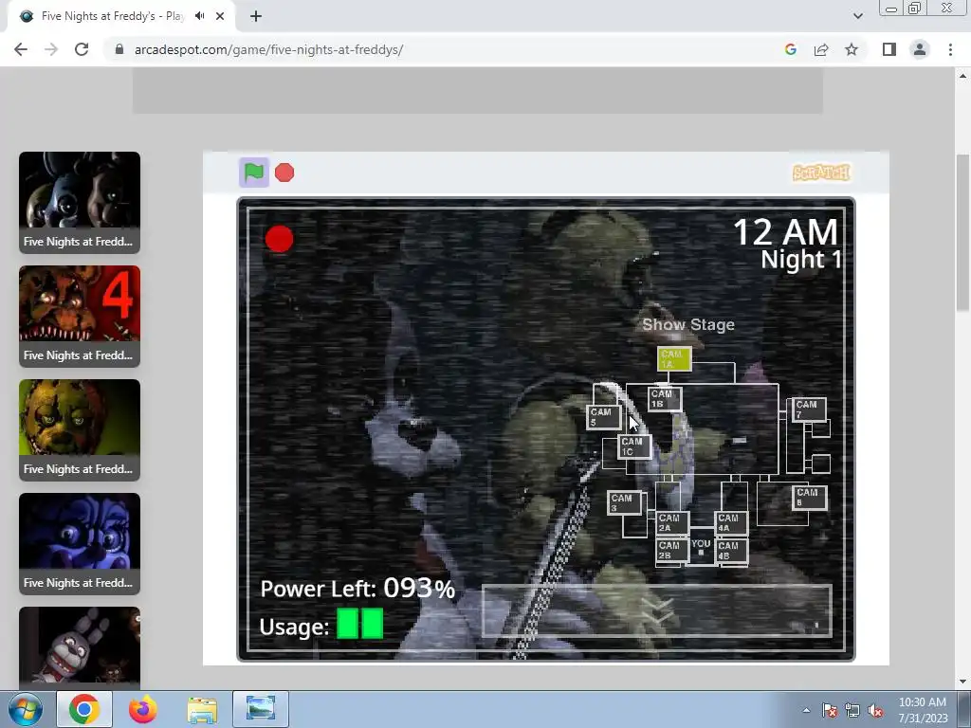Open File Explorer from the taskbar
The height and width of the screenshot is (728, 971).
(202, 709)
